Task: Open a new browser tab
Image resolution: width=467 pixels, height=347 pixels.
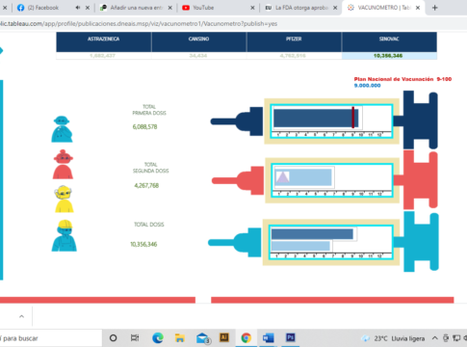Action: coord(435,8)
